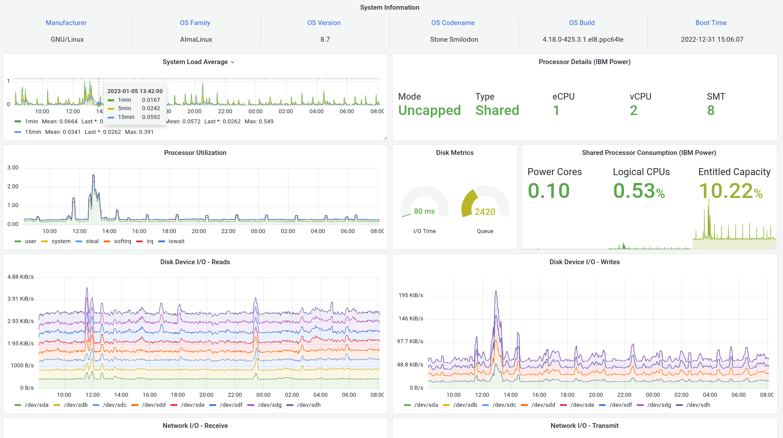Click the Network I/O - Transmit panel title

click(585, 426)
